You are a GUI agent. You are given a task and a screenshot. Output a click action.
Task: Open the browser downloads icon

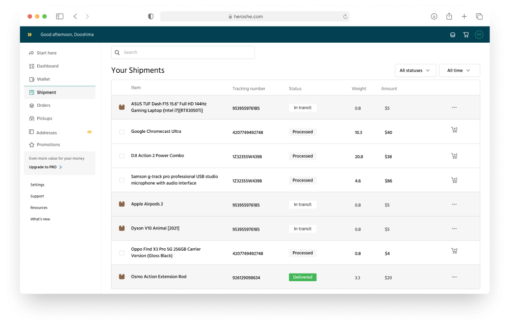[434, 16]
